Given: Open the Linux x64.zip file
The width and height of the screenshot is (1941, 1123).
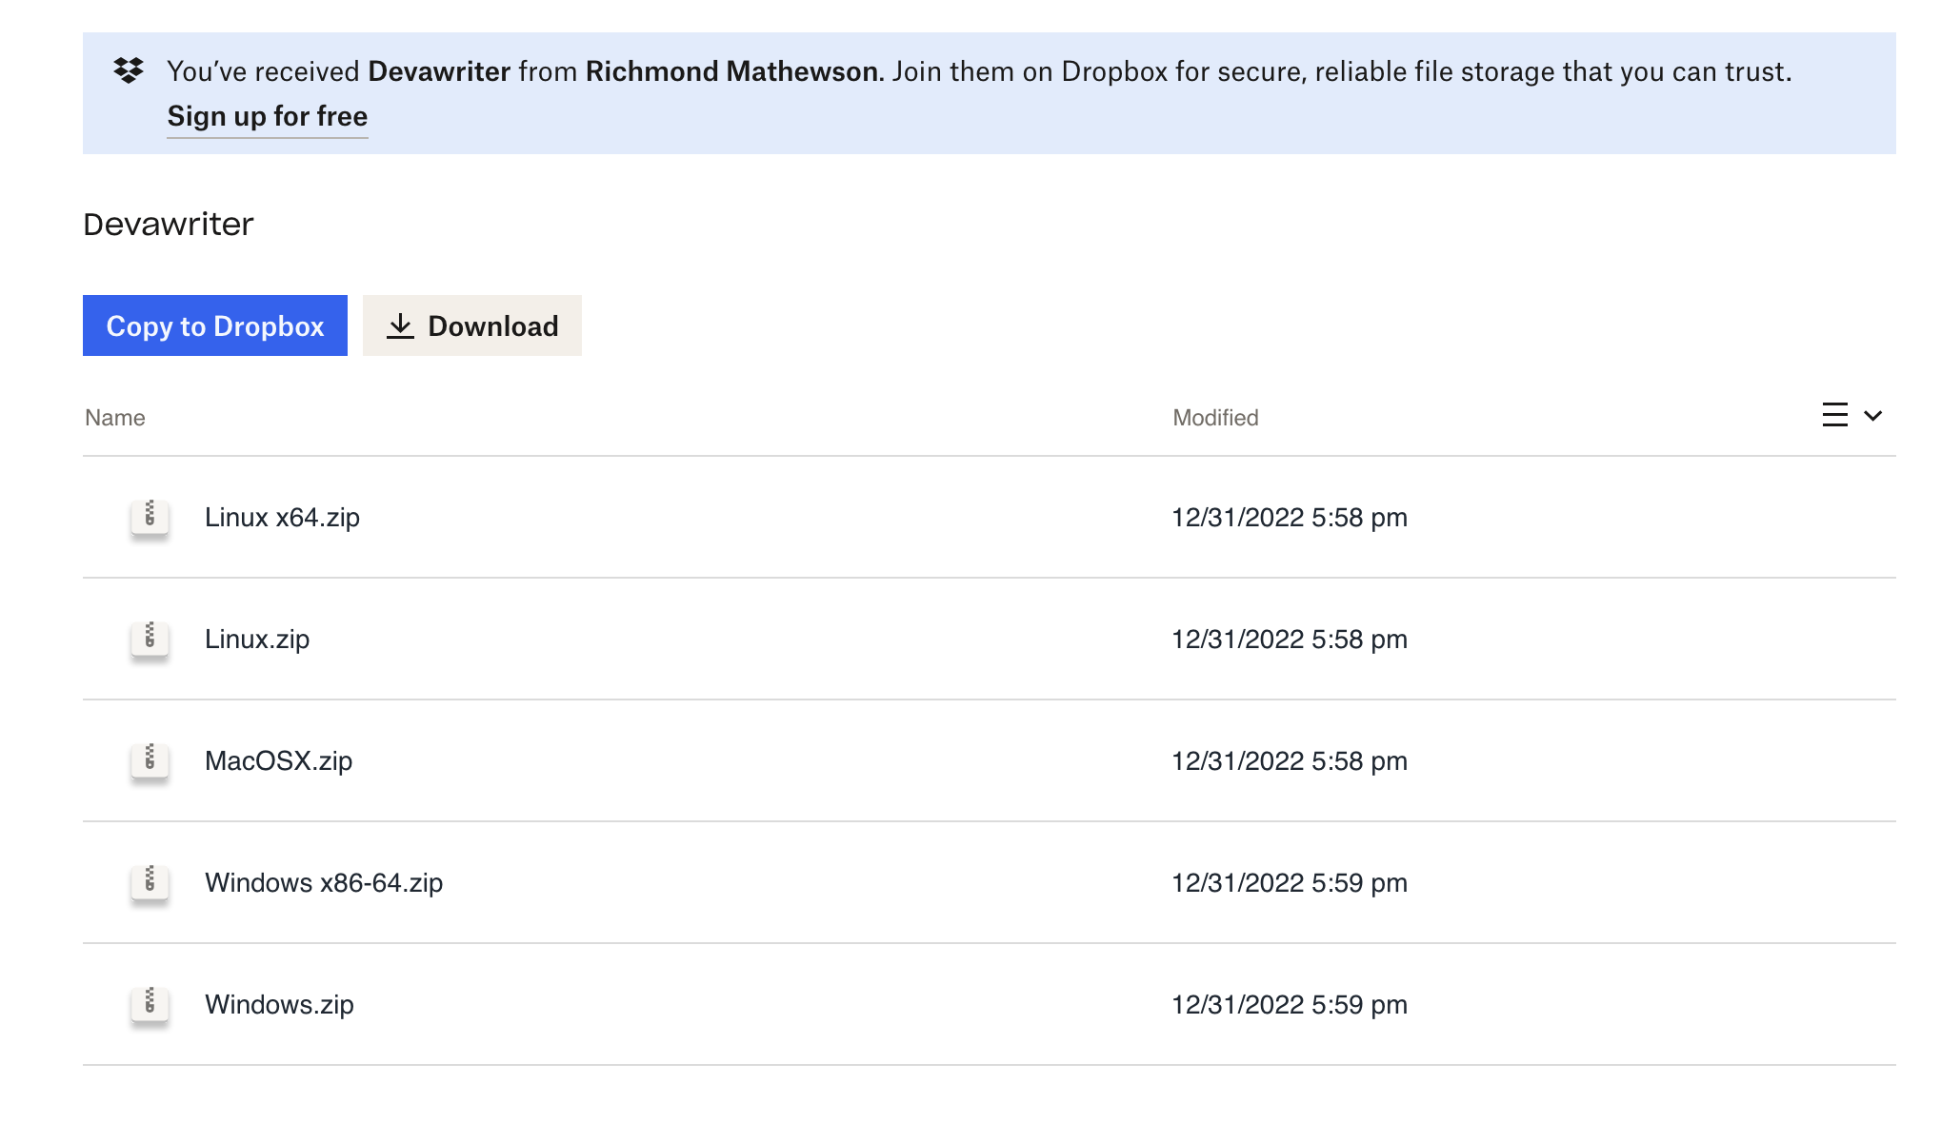Looking at the screenshot, I should (x=282, y=518).
